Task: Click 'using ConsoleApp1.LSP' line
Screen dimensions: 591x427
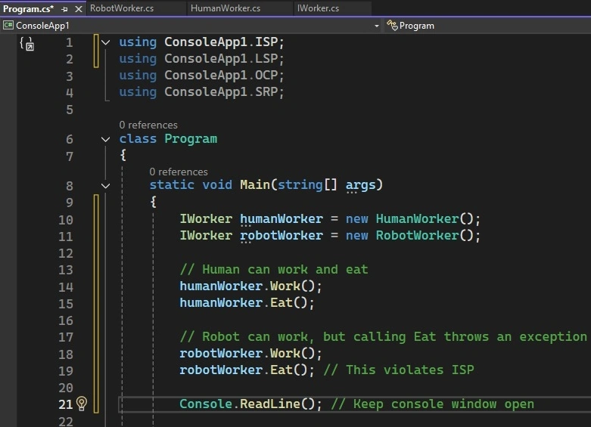Action: 201,59
